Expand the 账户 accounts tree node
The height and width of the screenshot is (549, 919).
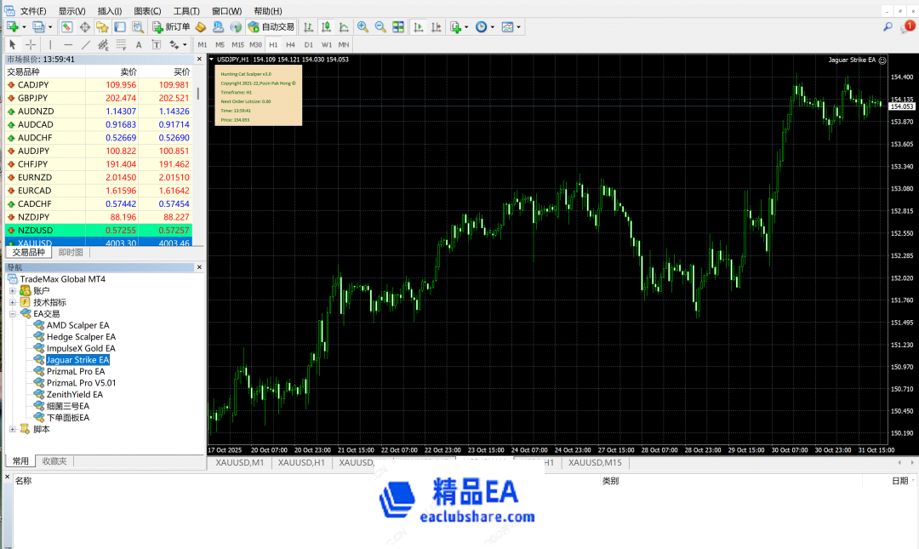13,291
